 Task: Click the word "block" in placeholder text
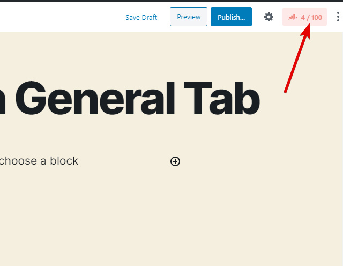(x=64, y=161)
